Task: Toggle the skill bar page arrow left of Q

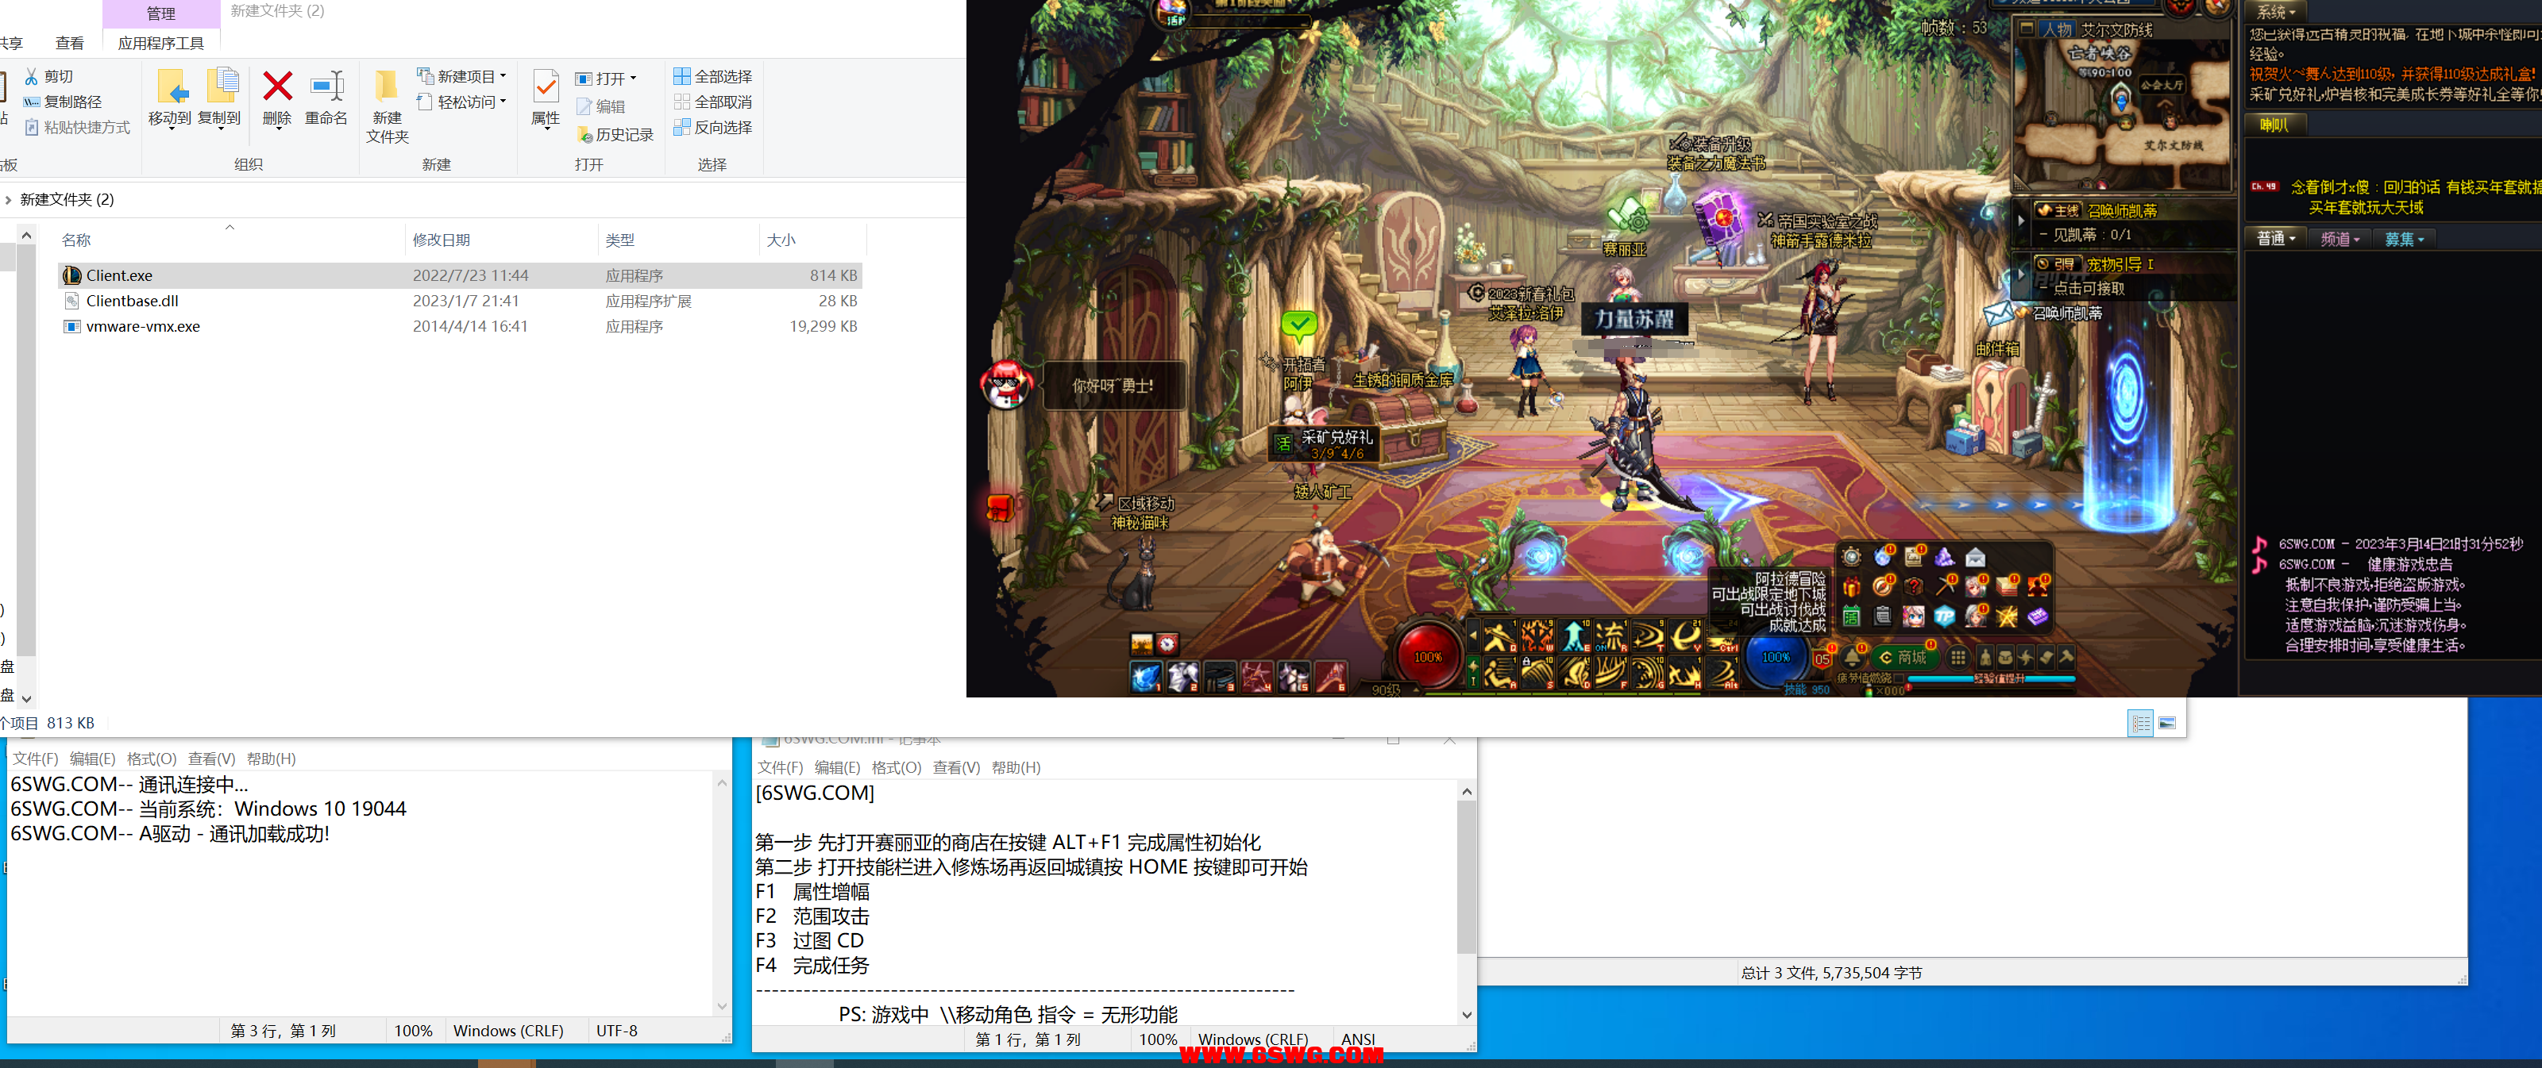Action: (x=1473, y=635)
